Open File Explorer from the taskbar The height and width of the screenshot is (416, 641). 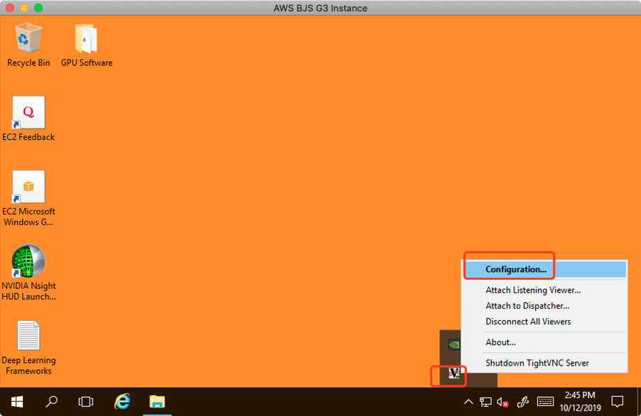tap(158, 402)
